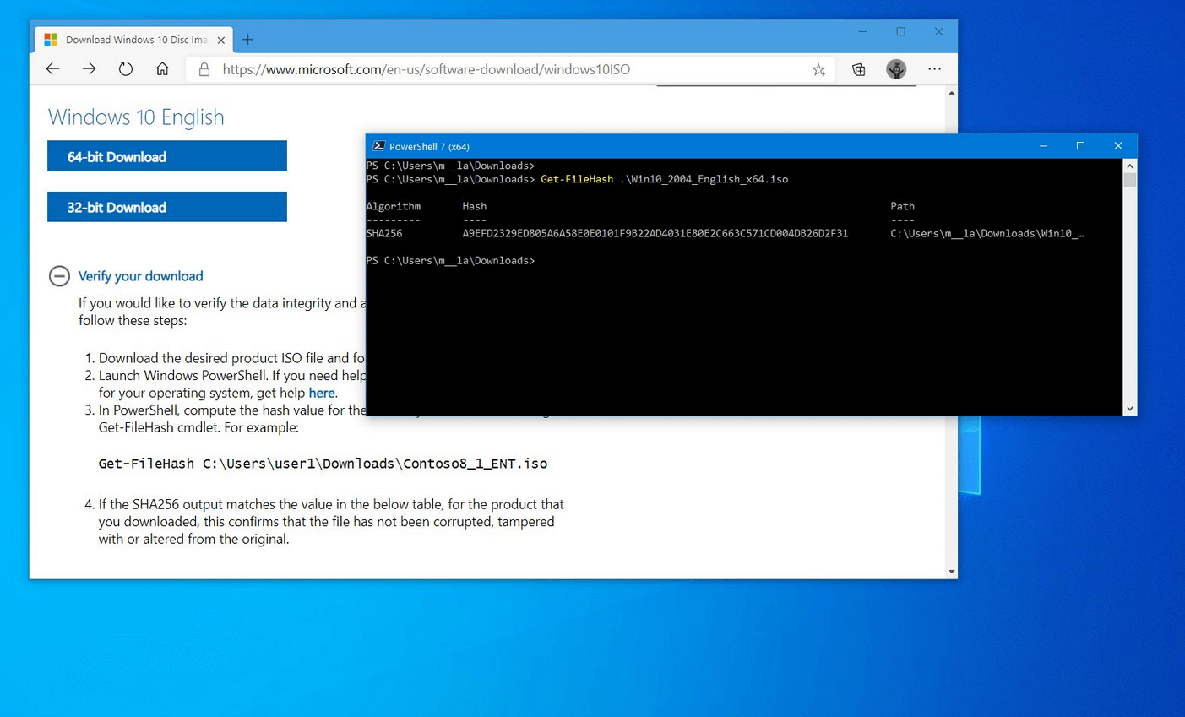
Task: Click the browser Back arrow
Action: pyautogui.click(x=52, y=69)
